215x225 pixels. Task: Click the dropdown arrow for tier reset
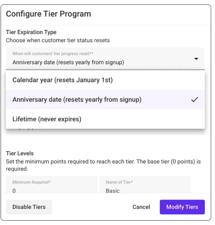click(196, 59)
